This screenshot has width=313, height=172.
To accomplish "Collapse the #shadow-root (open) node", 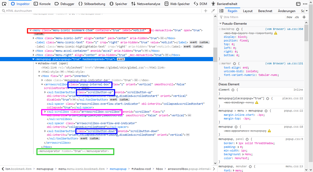I will coord(36,64).
